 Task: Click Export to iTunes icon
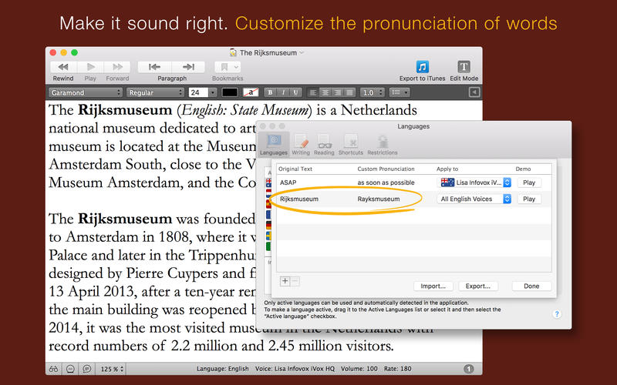422,67
